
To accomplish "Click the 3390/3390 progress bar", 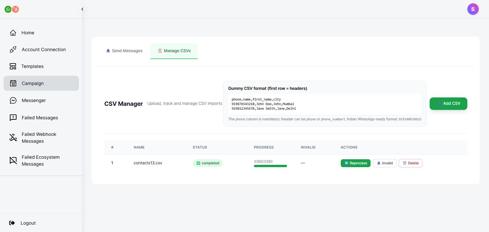I will pyautogui.click(x=270, y=166).
